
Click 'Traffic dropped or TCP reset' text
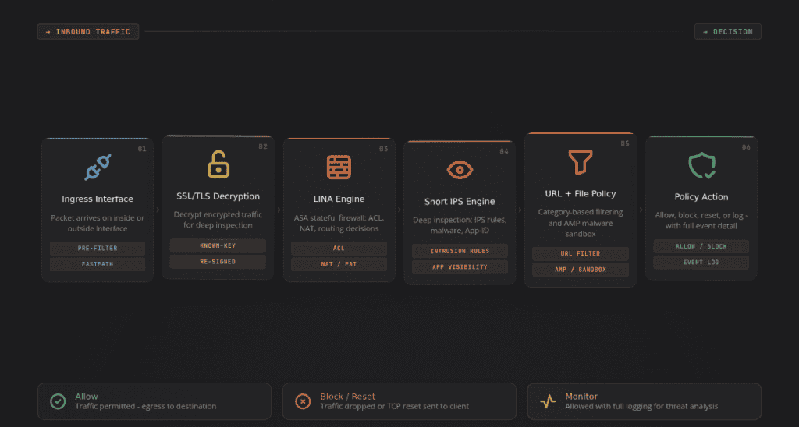(394, 406)
